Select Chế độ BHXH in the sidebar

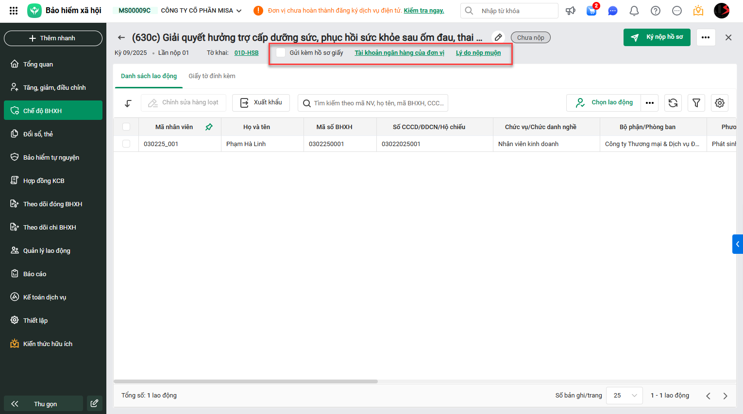click(53, 111)
